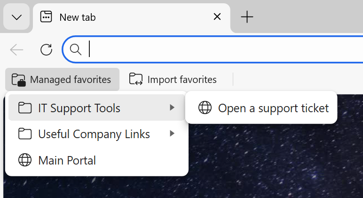363x198 pixels.
Task: Click the search magnifier icon in address bar
Action: (x=76, y=49)
